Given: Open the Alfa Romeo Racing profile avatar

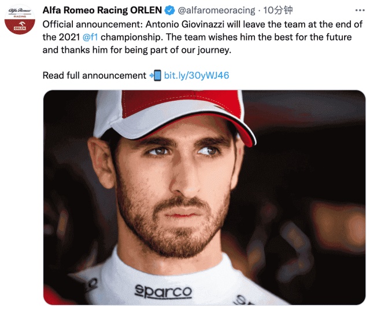Looking at the screenshot, I should (x=19, y=19).
